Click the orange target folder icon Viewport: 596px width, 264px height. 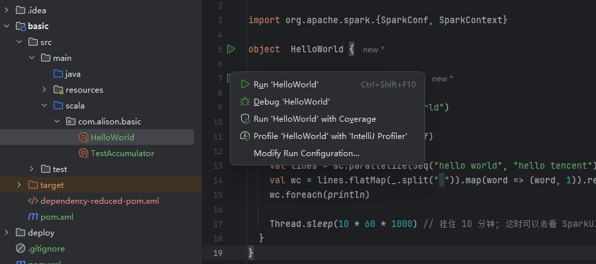point(33,185)
